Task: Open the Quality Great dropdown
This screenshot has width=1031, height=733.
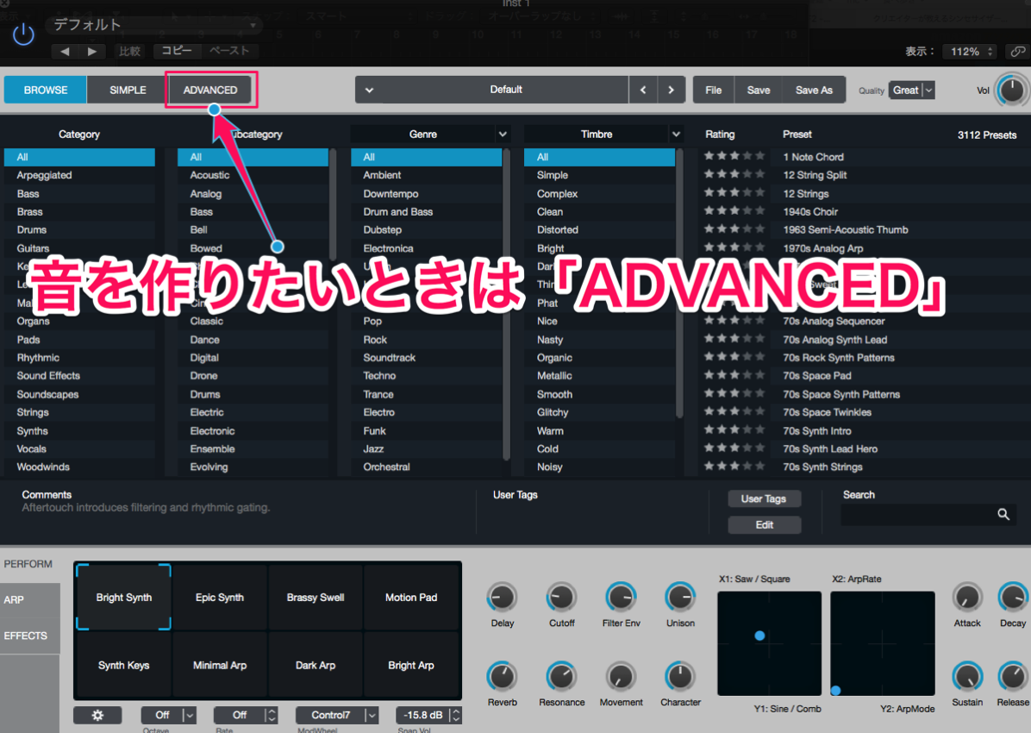Action: [x=911, y=91]
